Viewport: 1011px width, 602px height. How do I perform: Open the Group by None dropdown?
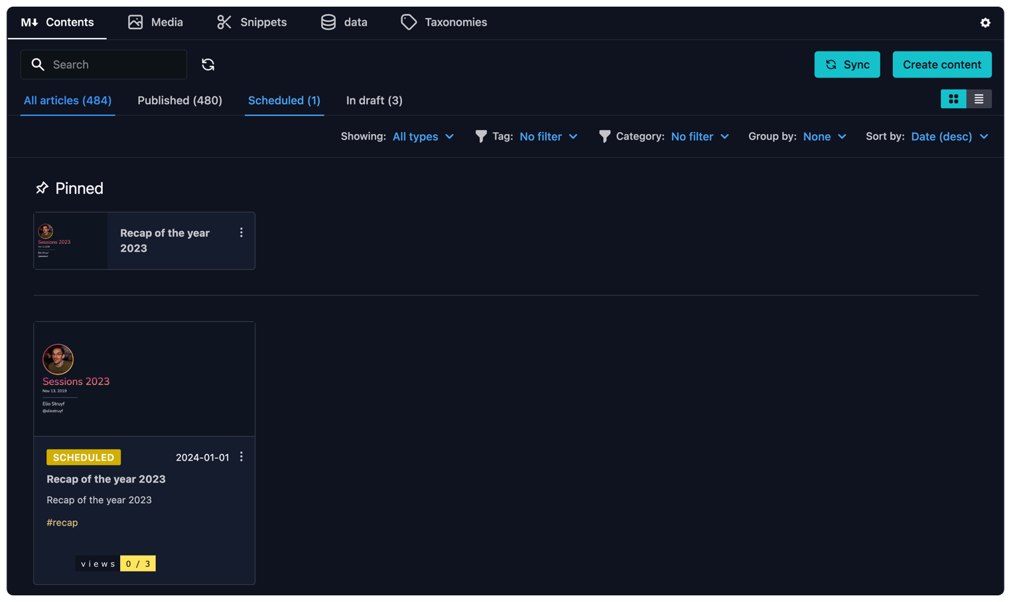(x=825, y=137)
